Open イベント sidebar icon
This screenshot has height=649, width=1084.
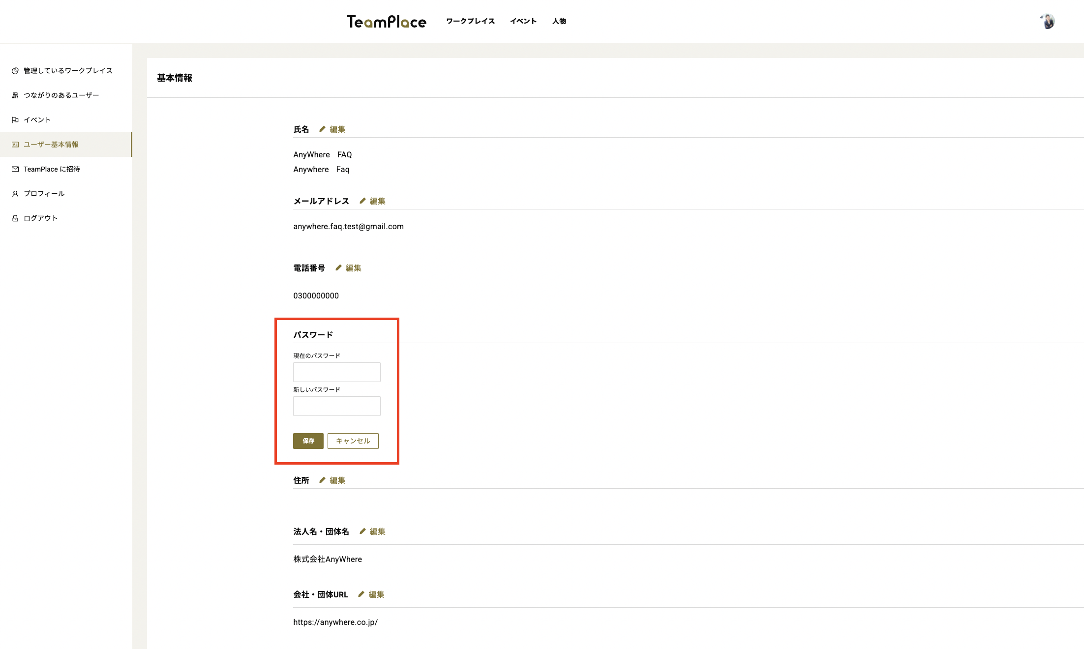pos(15,120)
